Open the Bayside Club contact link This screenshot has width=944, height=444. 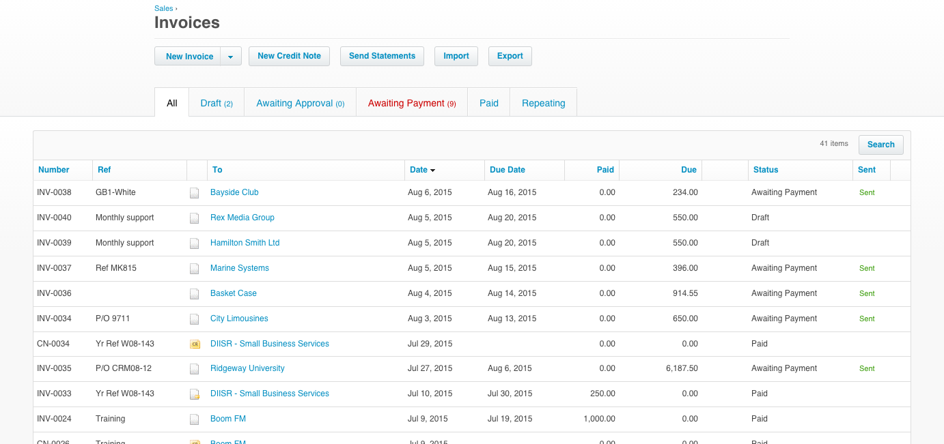pos(234,192)
